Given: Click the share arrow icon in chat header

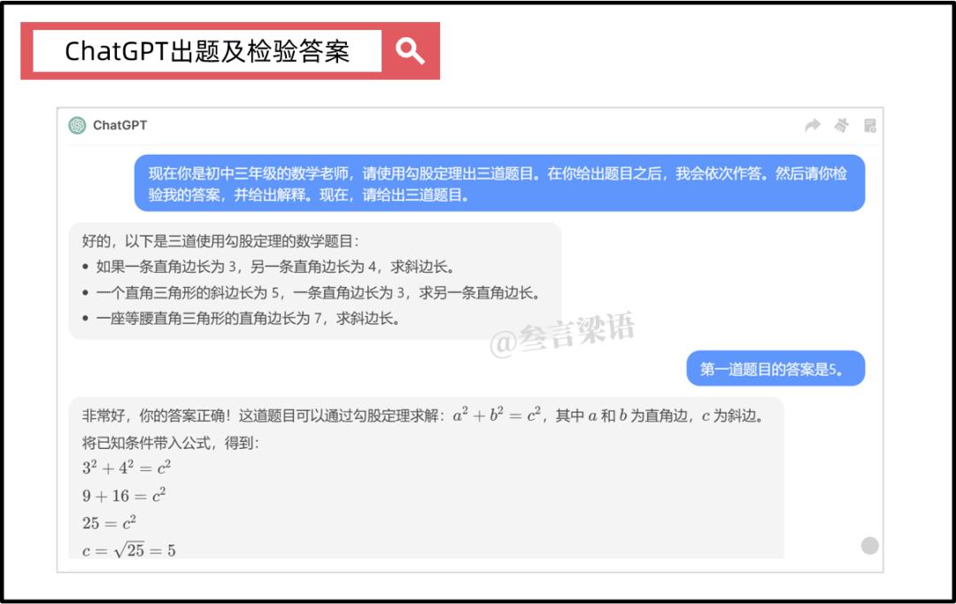Looking at the screenshot, I should tap(813, 125).
